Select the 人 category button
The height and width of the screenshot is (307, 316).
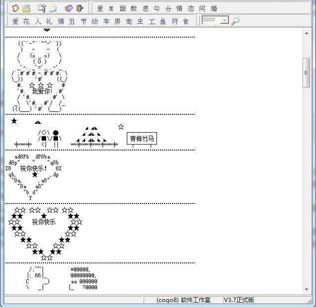click(x=38, y=21)
